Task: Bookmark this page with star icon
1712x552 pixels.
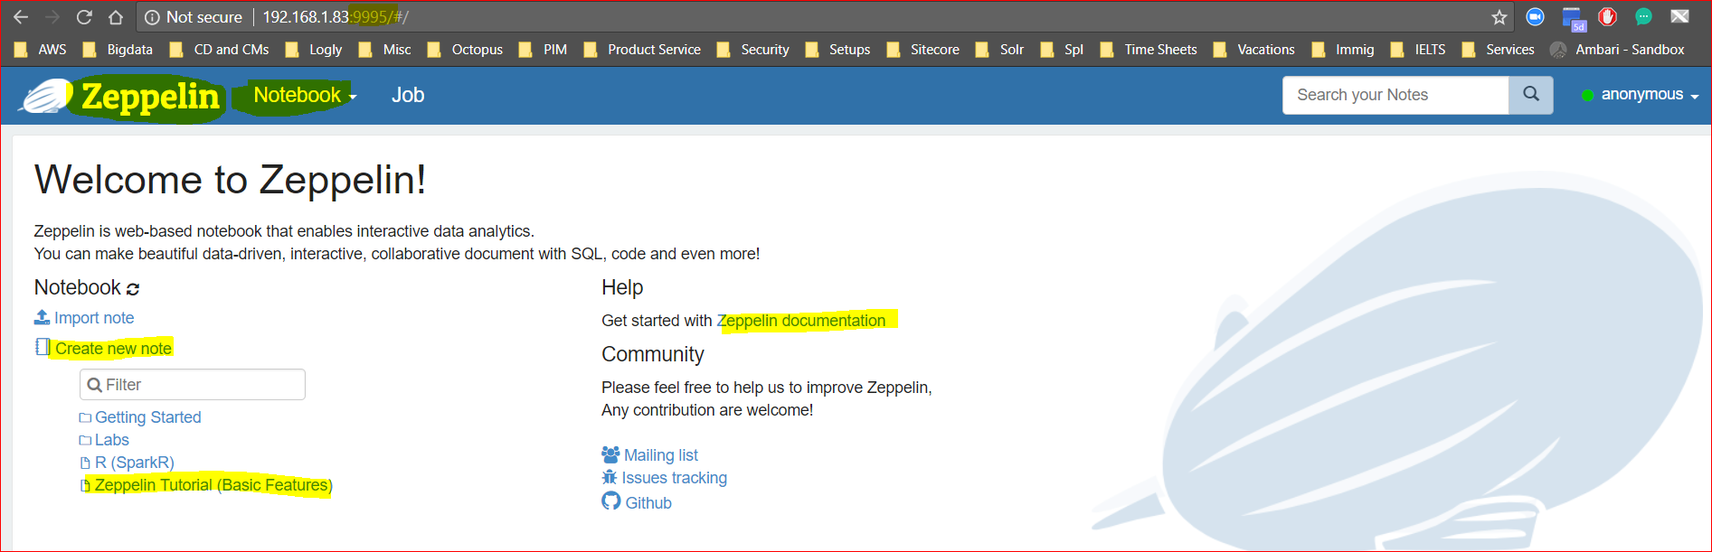Action: pyautogui.click(x=1499, y=17)
